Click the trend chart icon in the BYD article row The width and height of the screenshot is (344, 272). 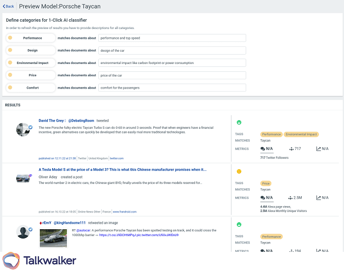pos(318,198)
